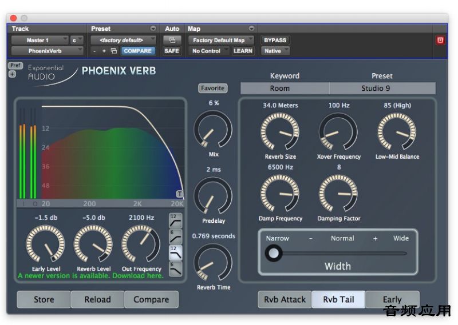Viewport: 458px width, 325px height.
Task: Click the Reload button
Action: (x=97, y=299)
